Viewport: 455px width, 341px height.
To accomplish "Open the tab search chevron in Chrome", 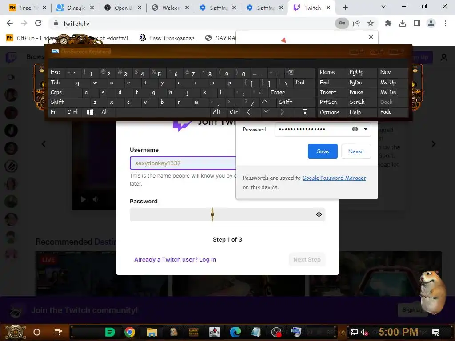I will coord(383,6).
